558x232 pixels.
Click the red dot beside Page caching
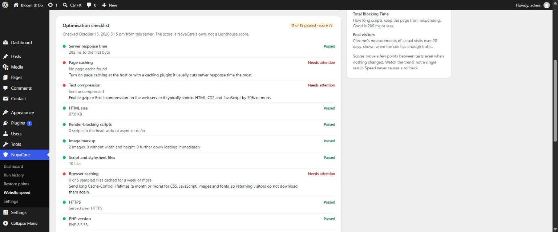(64, 63)
